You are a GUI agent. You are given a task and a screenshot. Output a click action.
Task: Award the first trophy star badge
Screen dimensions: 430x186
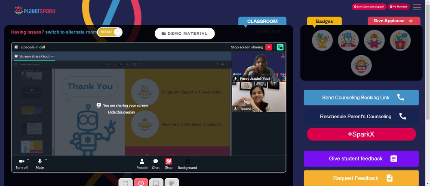point(322,40)
